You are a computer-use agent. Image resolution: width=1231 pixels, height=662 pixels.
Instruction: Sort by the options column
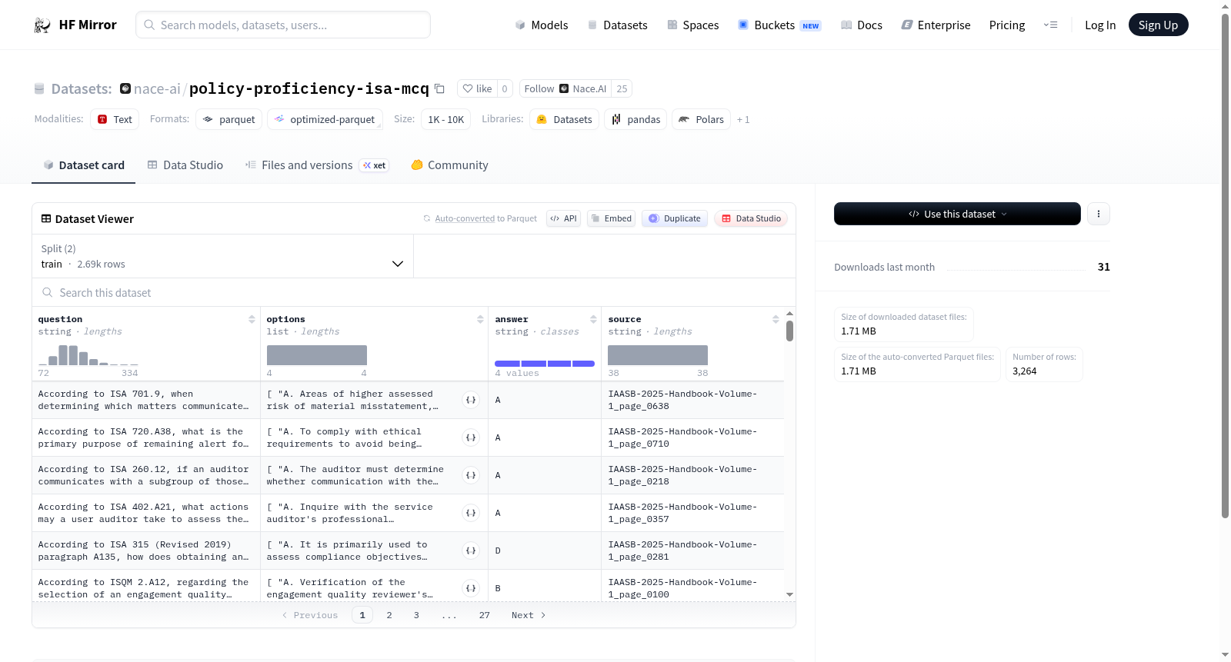coord(480,319)
